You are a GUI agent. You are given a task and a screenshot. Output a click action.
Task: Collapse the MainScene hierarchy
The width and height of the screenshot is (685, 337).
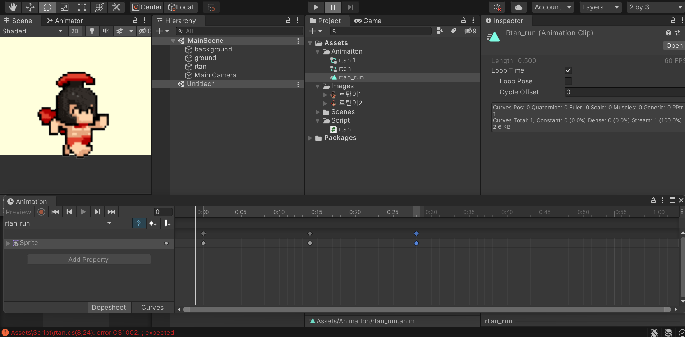[173, 41]
